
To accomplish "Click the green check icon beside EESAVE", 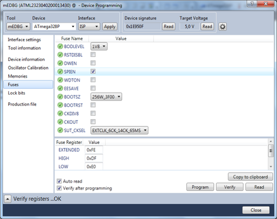I will pyautogui.click(x=60, y=89).
